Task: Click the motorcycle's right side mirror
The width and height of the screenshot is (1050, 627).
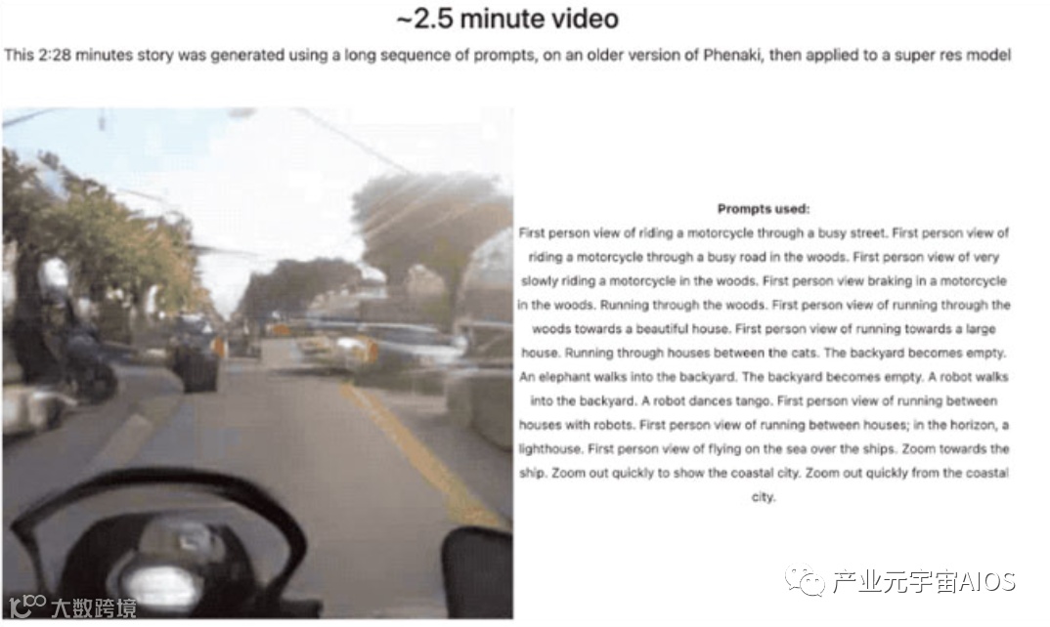Action: 477,571
